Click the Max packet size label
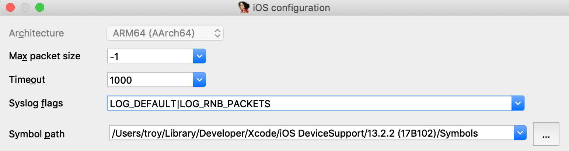This screenshot has width=569, height=151. tap(45, 56)
